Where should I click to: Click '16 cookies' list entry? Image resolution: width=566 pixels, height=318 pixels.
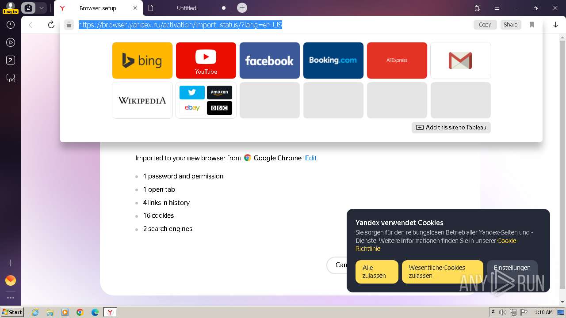tap(158, 216)
